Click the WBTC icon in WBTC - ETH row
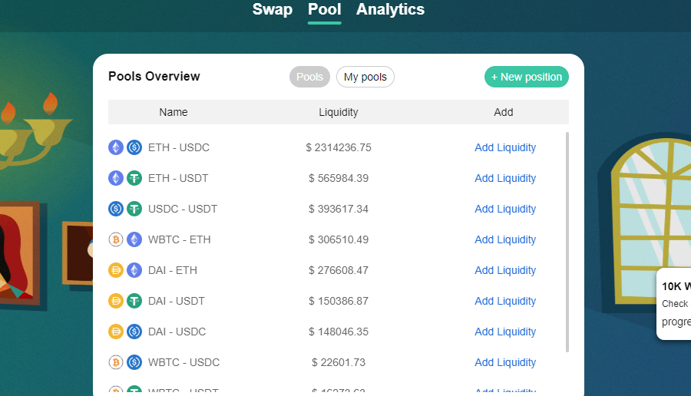The image size is (691, 396). pyautogui.click(x=116, y=239)
